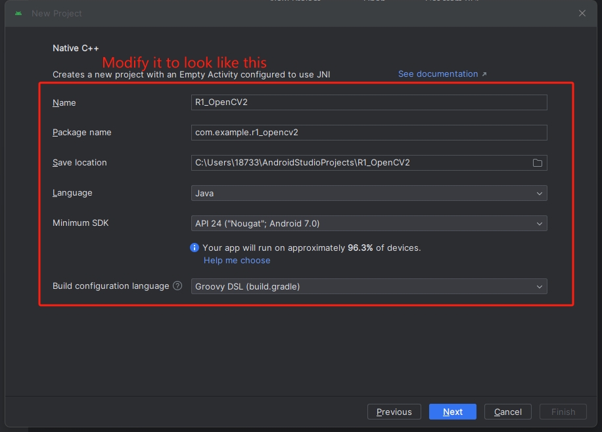602x432 pixels.
Task: Click the Build configuration language label
Action: (x=110, y=286)
